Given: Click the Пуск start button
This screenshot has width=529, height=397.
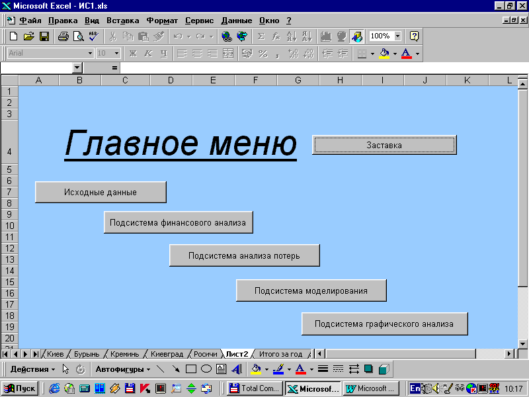Looking at the screenshot, I should (x=20, y=388).
